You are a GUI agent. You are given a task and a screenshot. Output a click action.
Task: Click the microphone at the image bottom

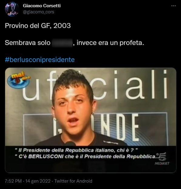(70, 143)
